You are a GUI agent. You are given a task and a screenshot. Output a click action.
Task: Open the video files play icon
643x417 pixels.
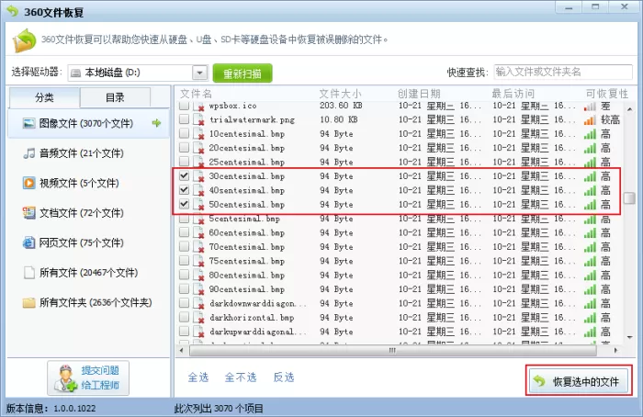click(28, 183)
